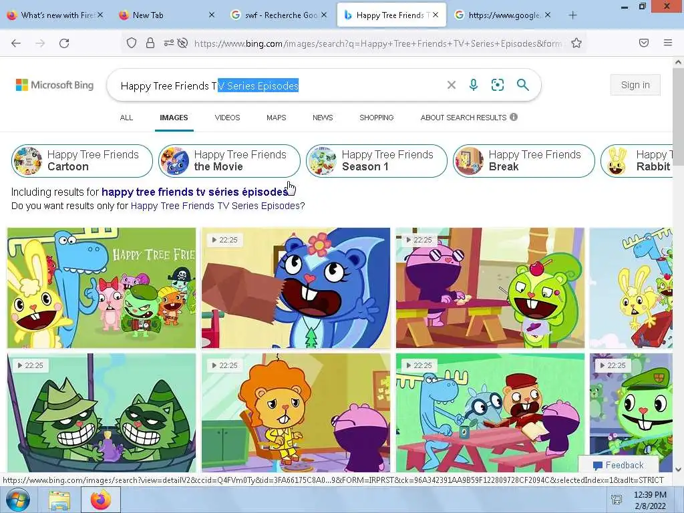The height and width of the screenshot is (513, 684).
Task: Click the page vertical scrollbar thumb
Action: click(x=678, y=117)
